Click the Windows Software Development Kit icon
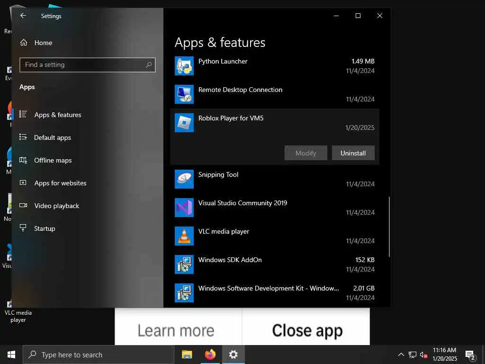The width and height of the screenshot is (485, 364). click(184, 293)
